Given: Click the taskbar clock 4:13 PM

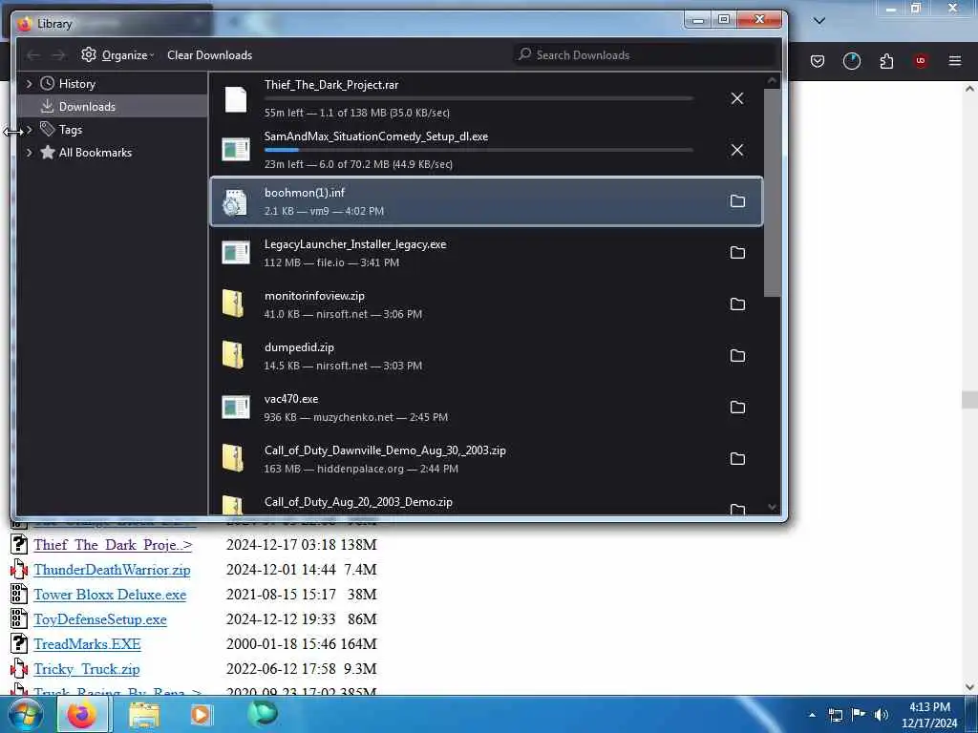Looking at the screenshot, I should [929, 707].
